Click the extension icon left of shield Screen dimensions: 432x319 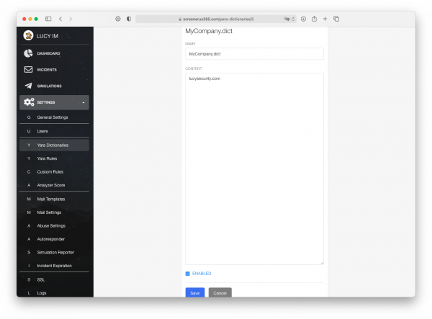point(118,19)
